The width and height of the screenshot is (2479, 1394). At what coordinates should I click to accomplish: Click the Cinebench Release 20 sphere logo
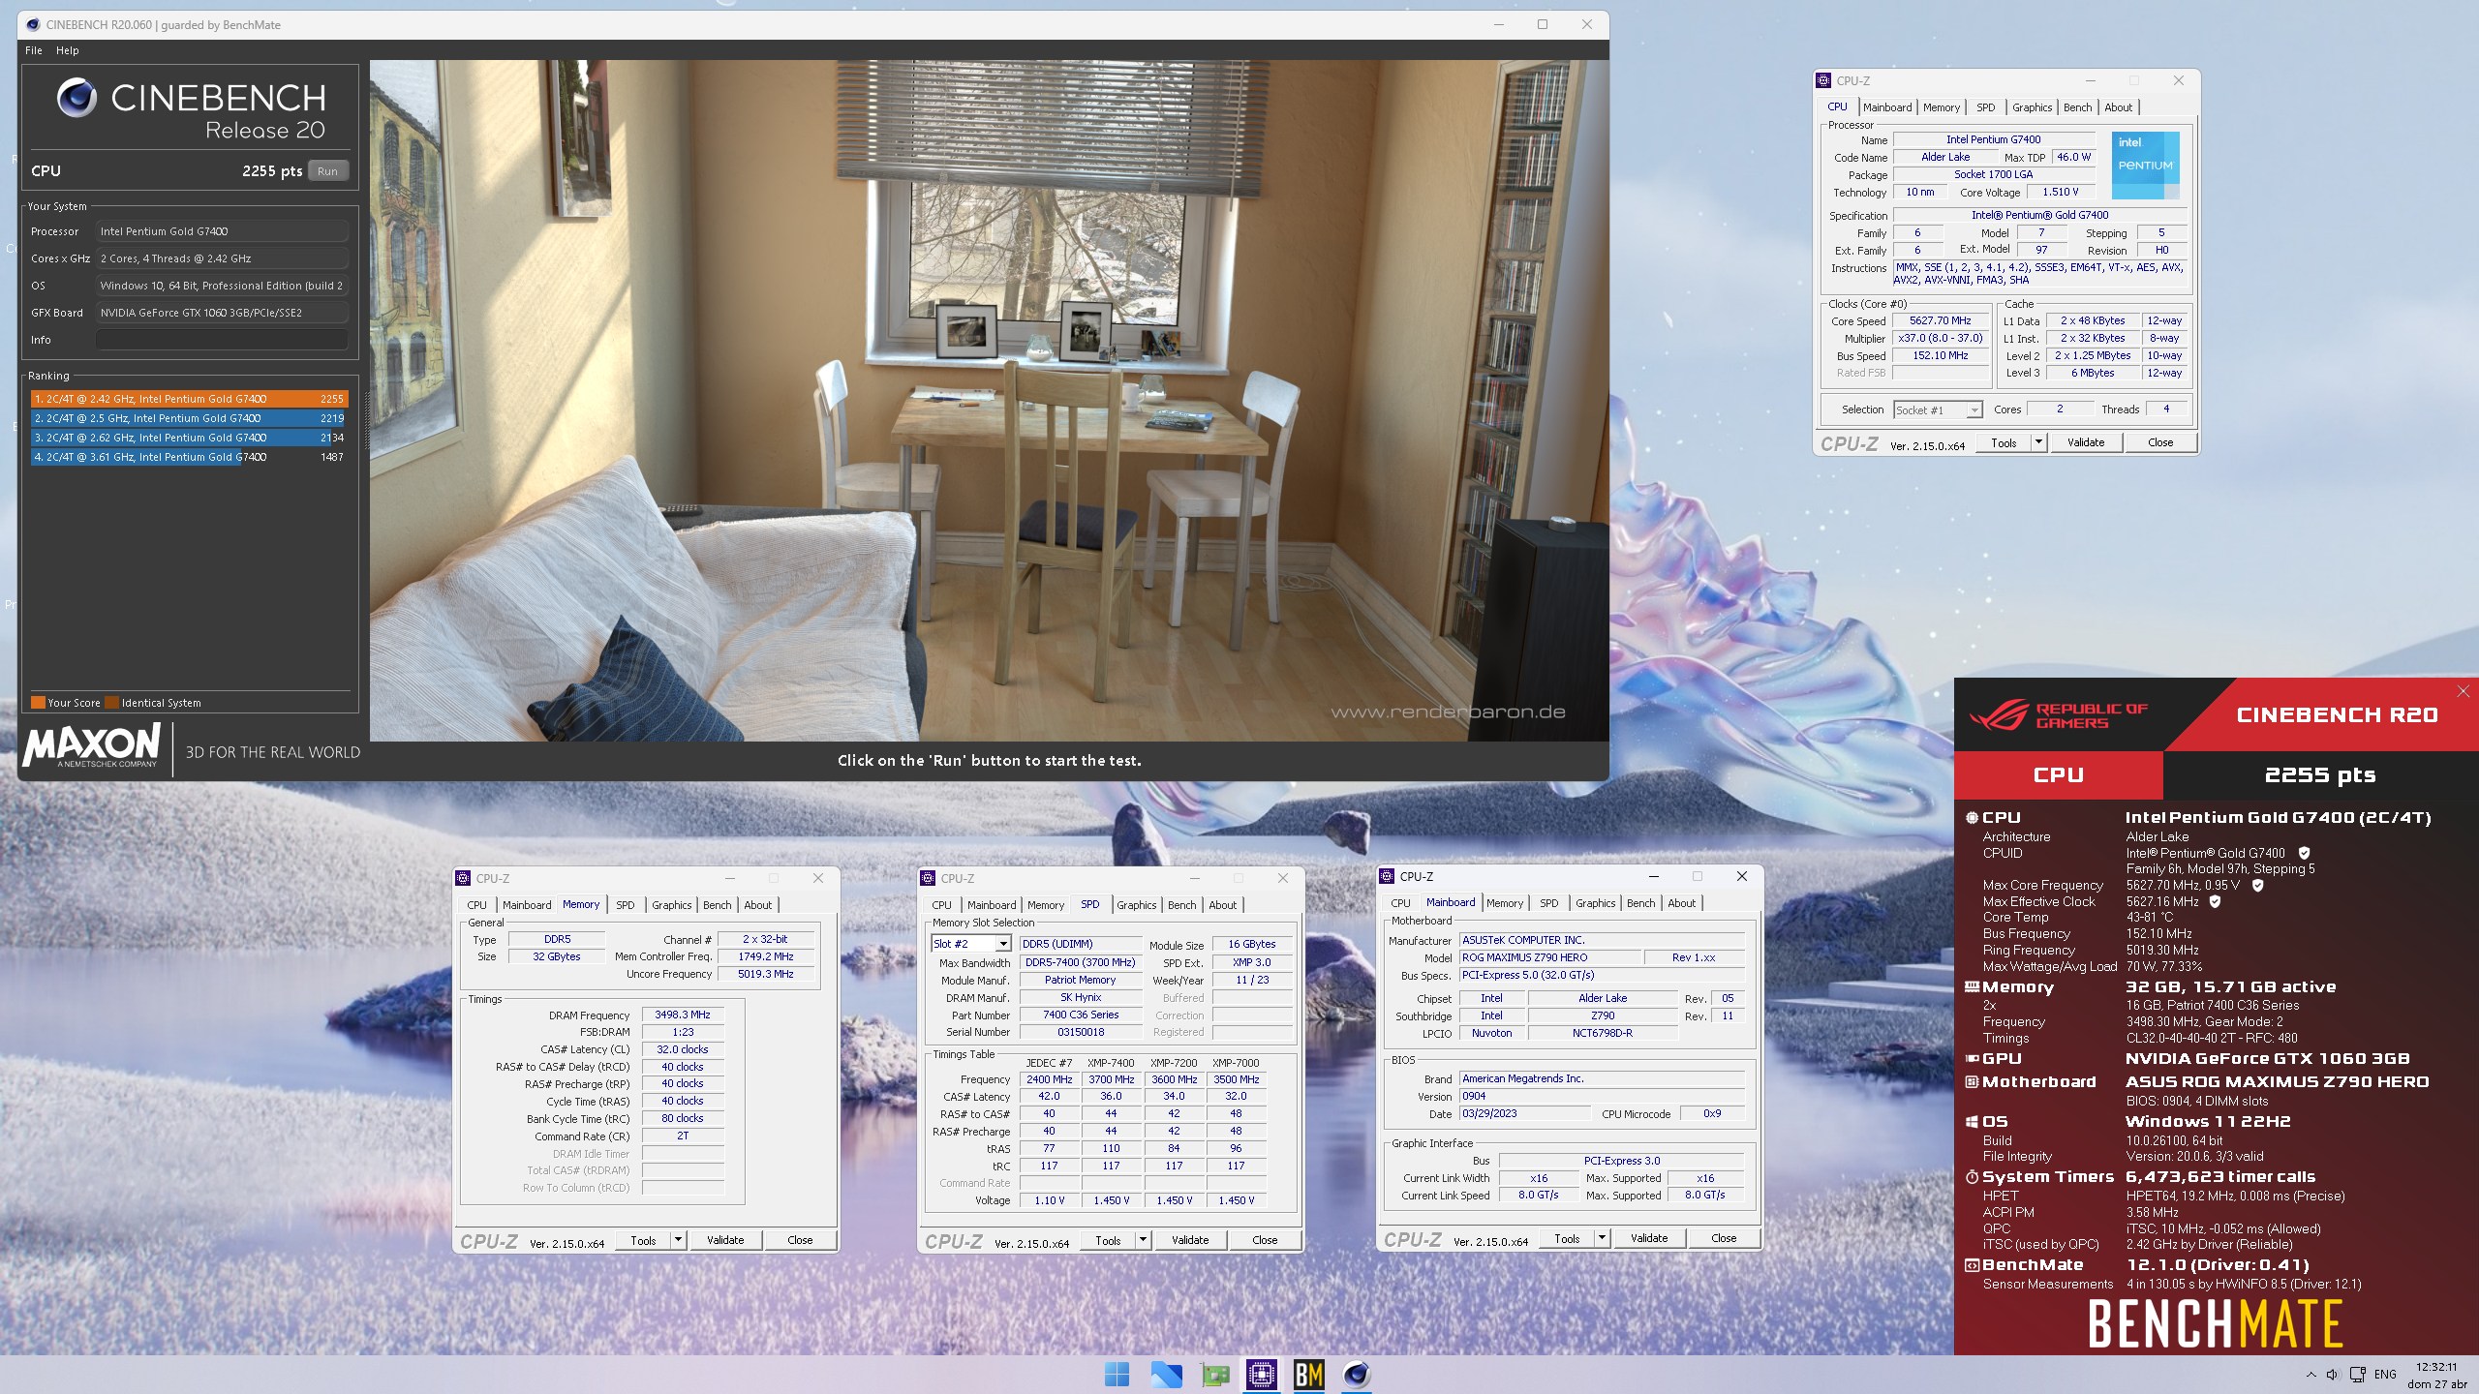point(77,98)
